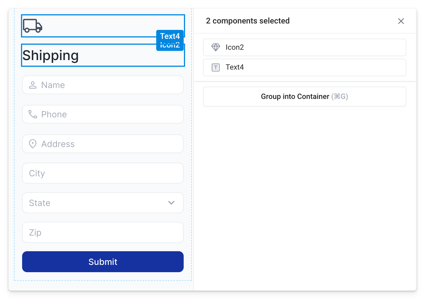Click the diamond icon next to Icon2
Viewport: 425px width, 299px height.
(216, 47)
